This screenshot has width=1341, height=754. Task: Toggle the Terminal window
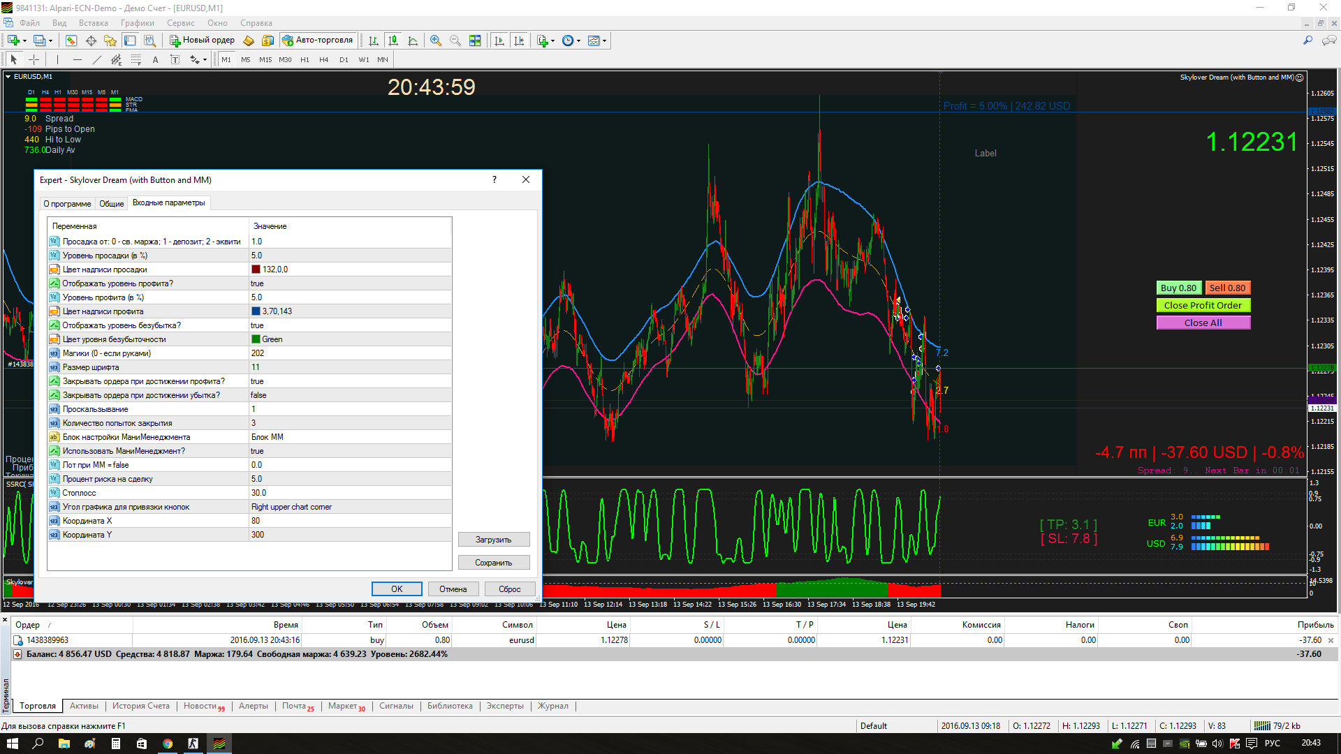click(130, 40)
